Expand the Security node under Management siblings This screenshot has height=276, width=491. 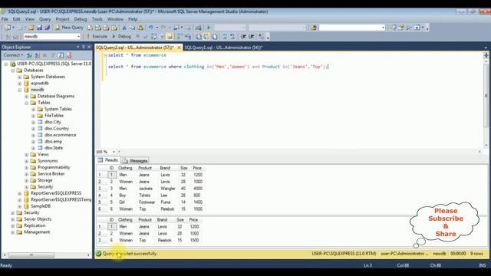13,213
